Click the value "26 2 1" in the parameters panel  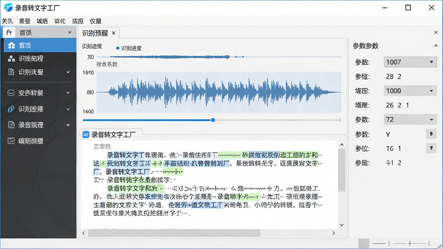pos(398,105)
